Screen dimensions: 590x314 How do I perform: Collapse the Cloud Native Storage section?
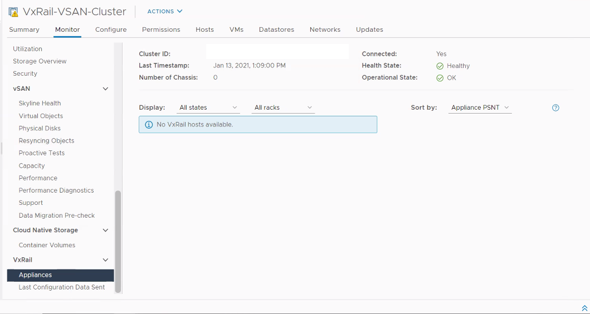(105, 230)
